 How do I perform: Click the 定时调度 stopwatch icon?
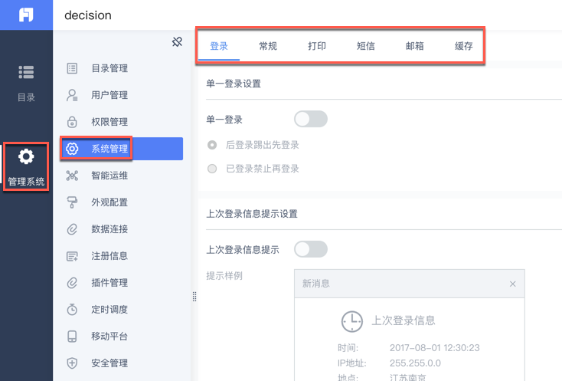click(x=73, y=310)
